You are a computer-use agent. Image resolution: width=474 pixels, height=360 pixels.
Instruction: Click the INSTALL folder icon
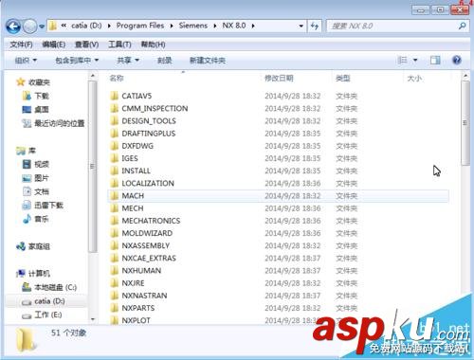(115, 171)
